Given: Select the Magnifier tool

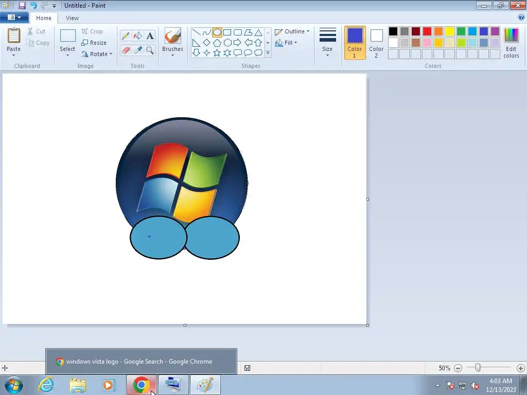Looking at the screenshot, I should coord(150,50).
